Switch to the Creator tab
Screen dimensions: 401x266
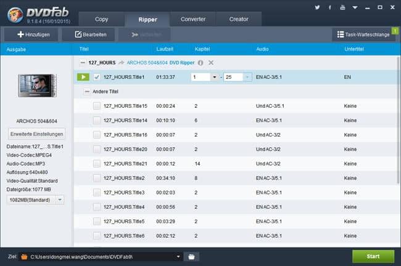pos(239,19)
